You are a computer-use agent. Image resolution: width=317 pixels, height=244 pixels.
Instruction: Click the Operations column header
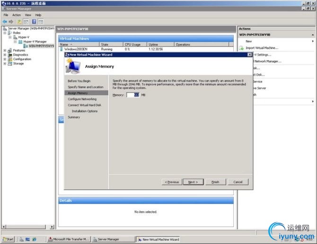[202, 45]
